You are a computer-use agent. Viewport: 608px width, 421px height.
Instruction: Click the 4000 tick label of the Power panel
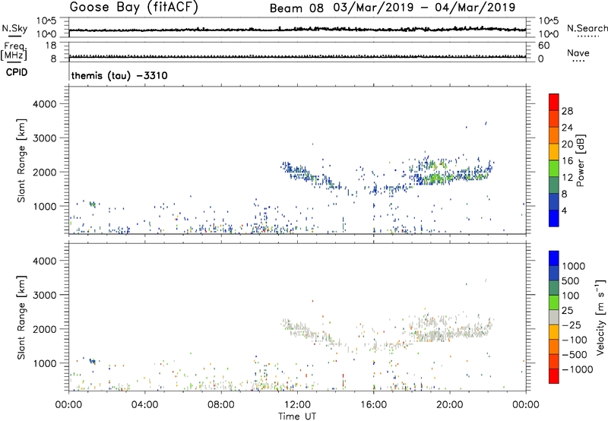[45, 104]
